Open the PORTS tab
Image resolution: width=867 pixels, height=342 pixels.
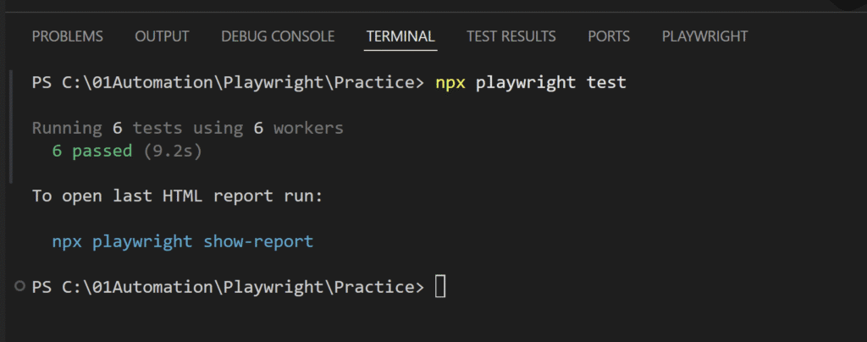click(609, 36)
